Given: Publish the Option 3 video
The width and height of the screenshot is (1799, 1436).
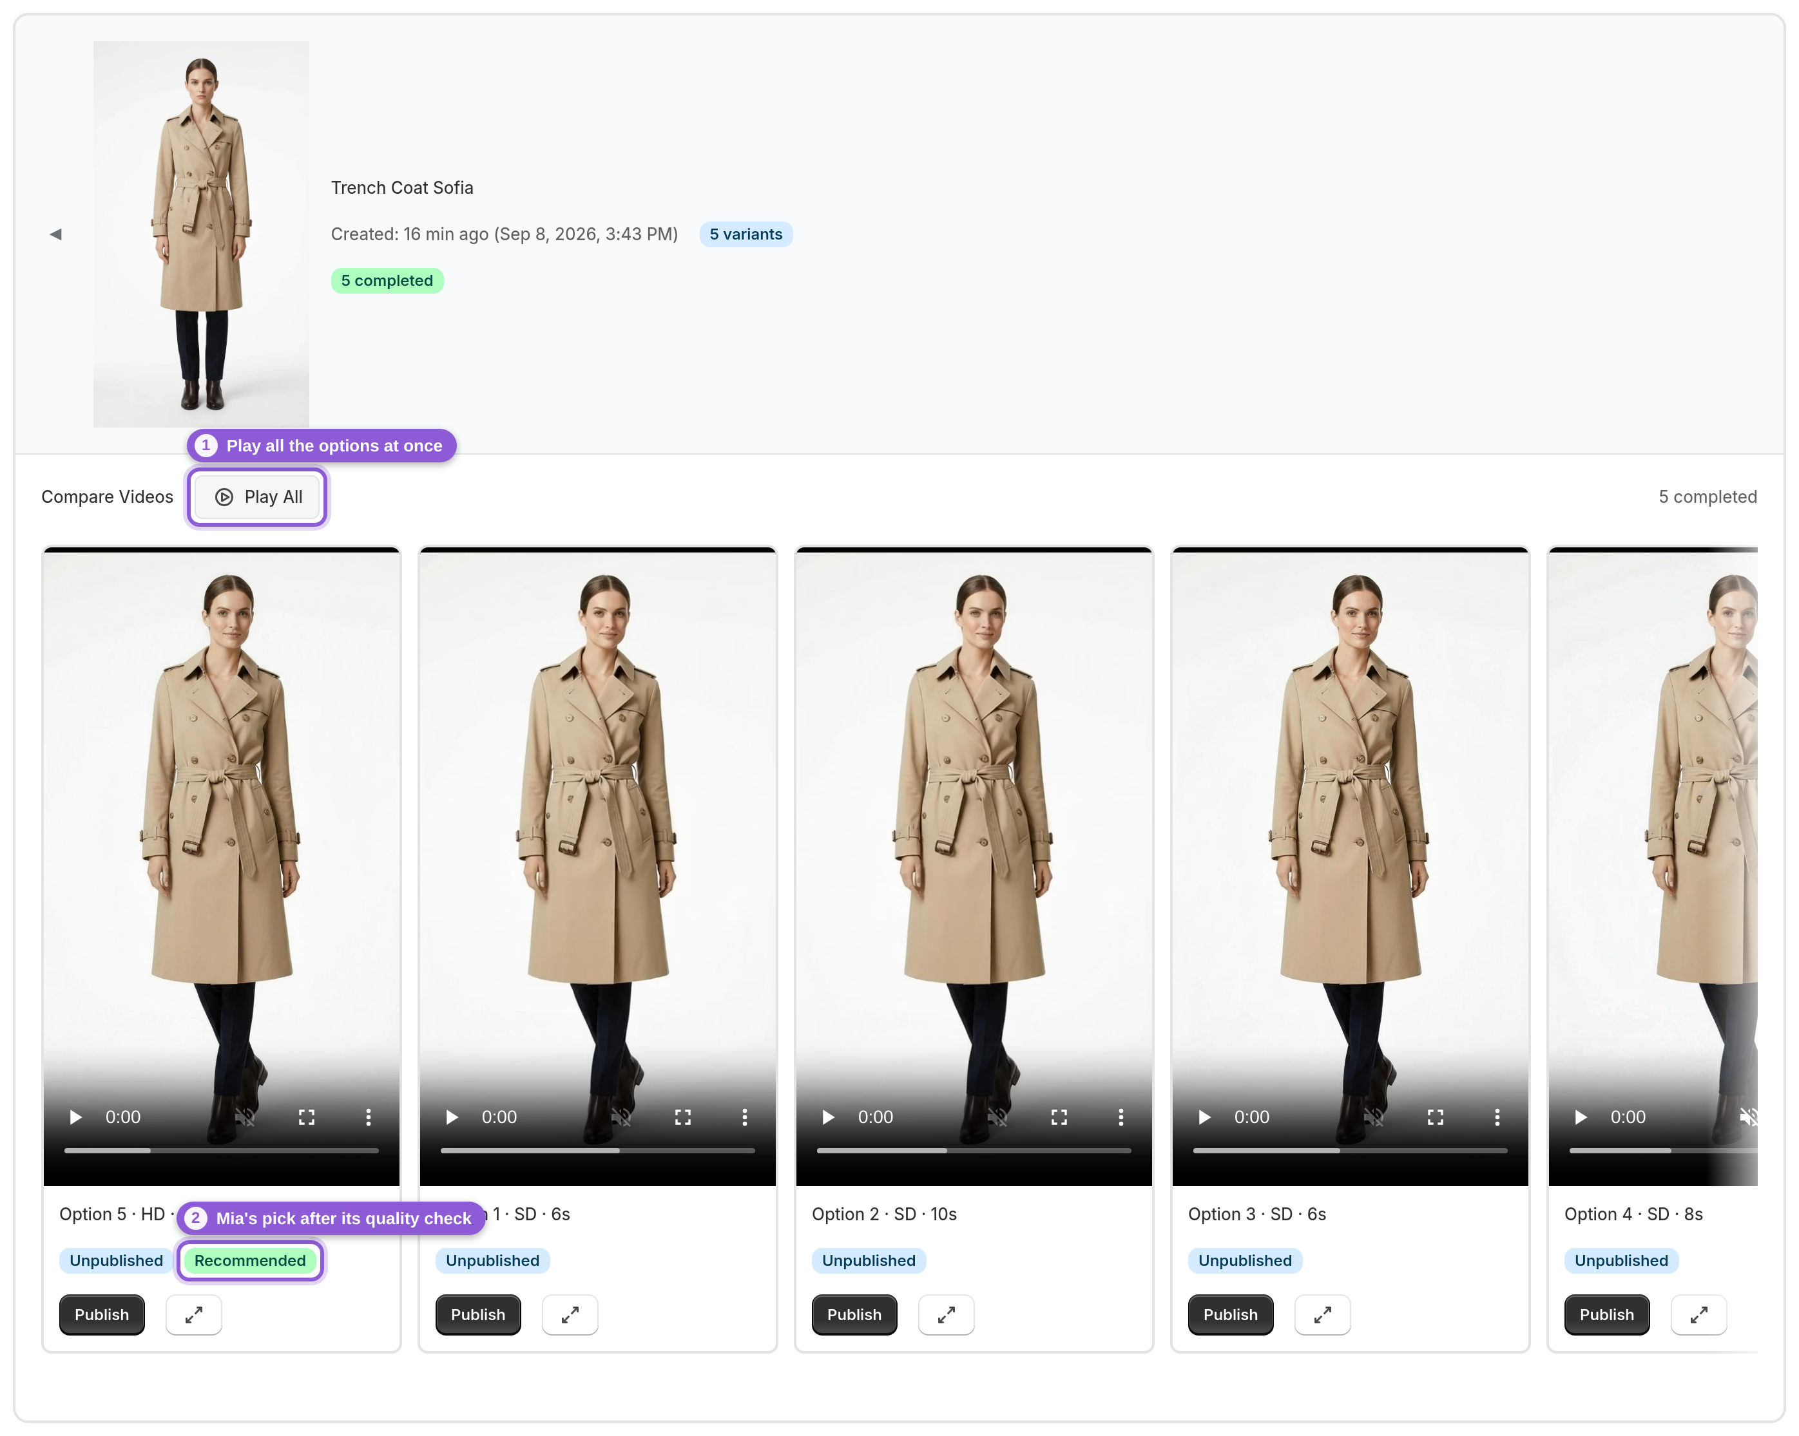Looking at the screenshot, I should coord(1231,1314).
